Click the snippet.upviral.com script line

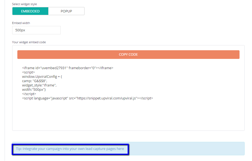coord(88,98)
